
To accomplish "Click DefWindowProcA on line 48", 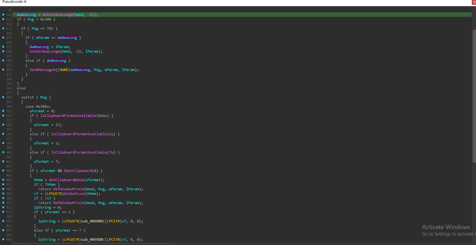I will (68, 189).
